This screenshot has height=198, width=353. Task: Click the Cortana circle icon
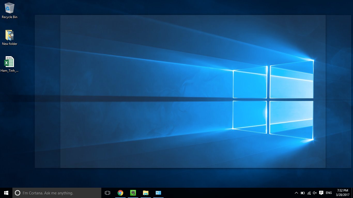(x=17, y=193)
